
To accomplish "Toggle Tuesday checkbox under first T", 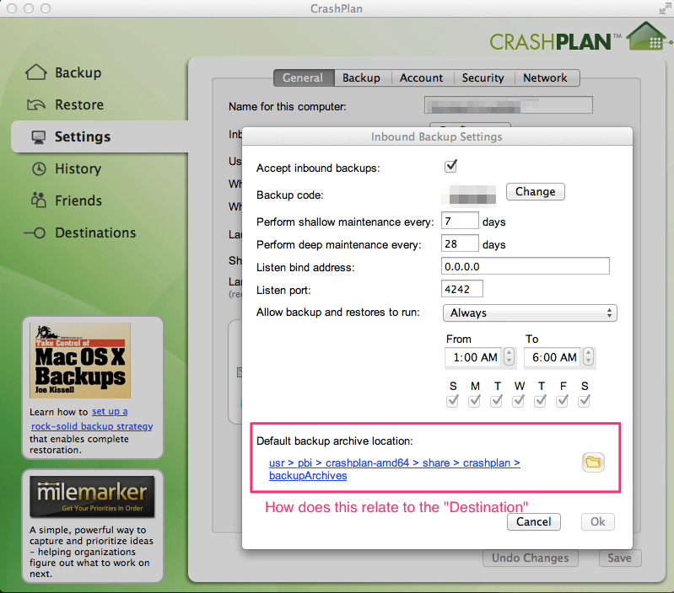I will click(497, 401).
